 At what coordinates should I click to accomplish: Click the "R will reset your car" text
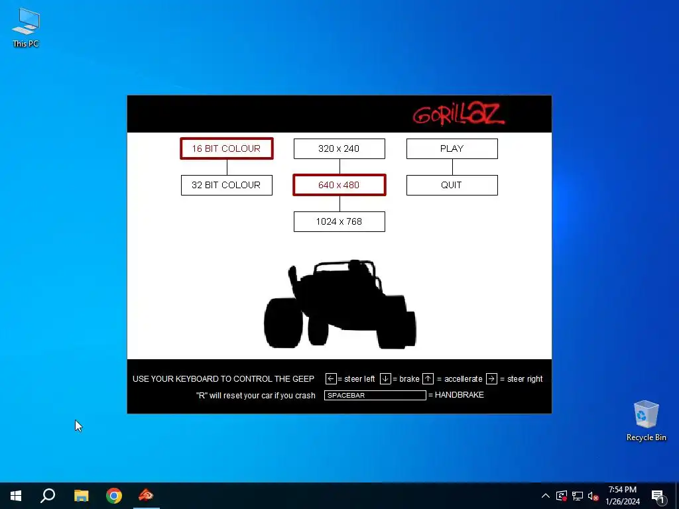coord(255,396)
